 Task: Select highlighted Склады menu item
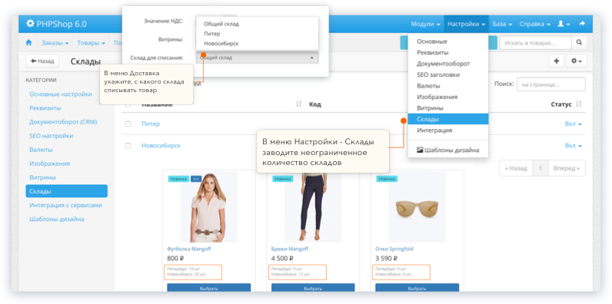[x=447, y=119]
